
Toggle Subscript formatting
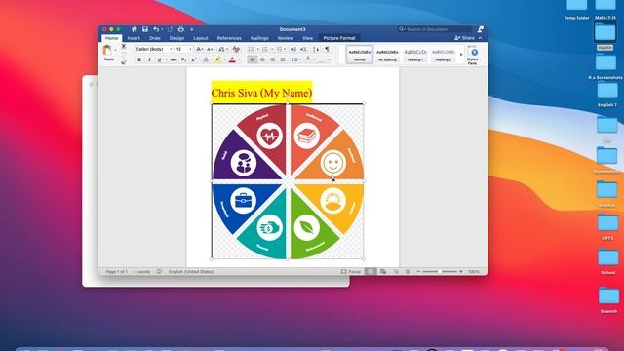point(183,59)
